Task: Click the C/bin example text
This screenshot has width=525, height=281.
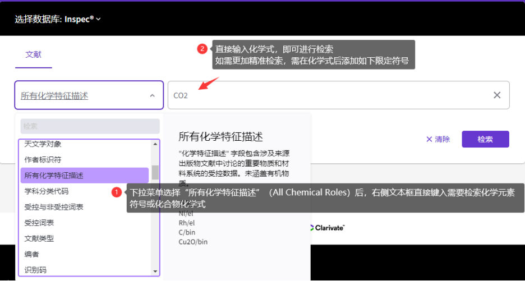Action: click(187, 232)
